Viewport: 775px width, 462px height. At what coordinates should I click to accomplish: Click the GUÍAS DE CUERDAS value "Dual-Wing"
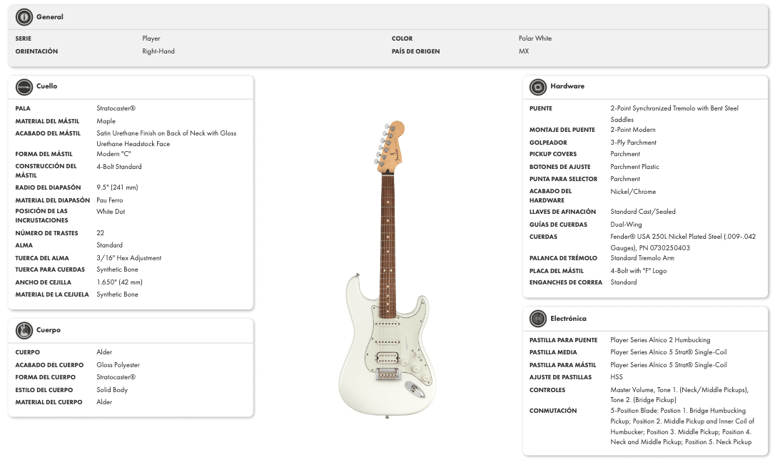[627, 225]
